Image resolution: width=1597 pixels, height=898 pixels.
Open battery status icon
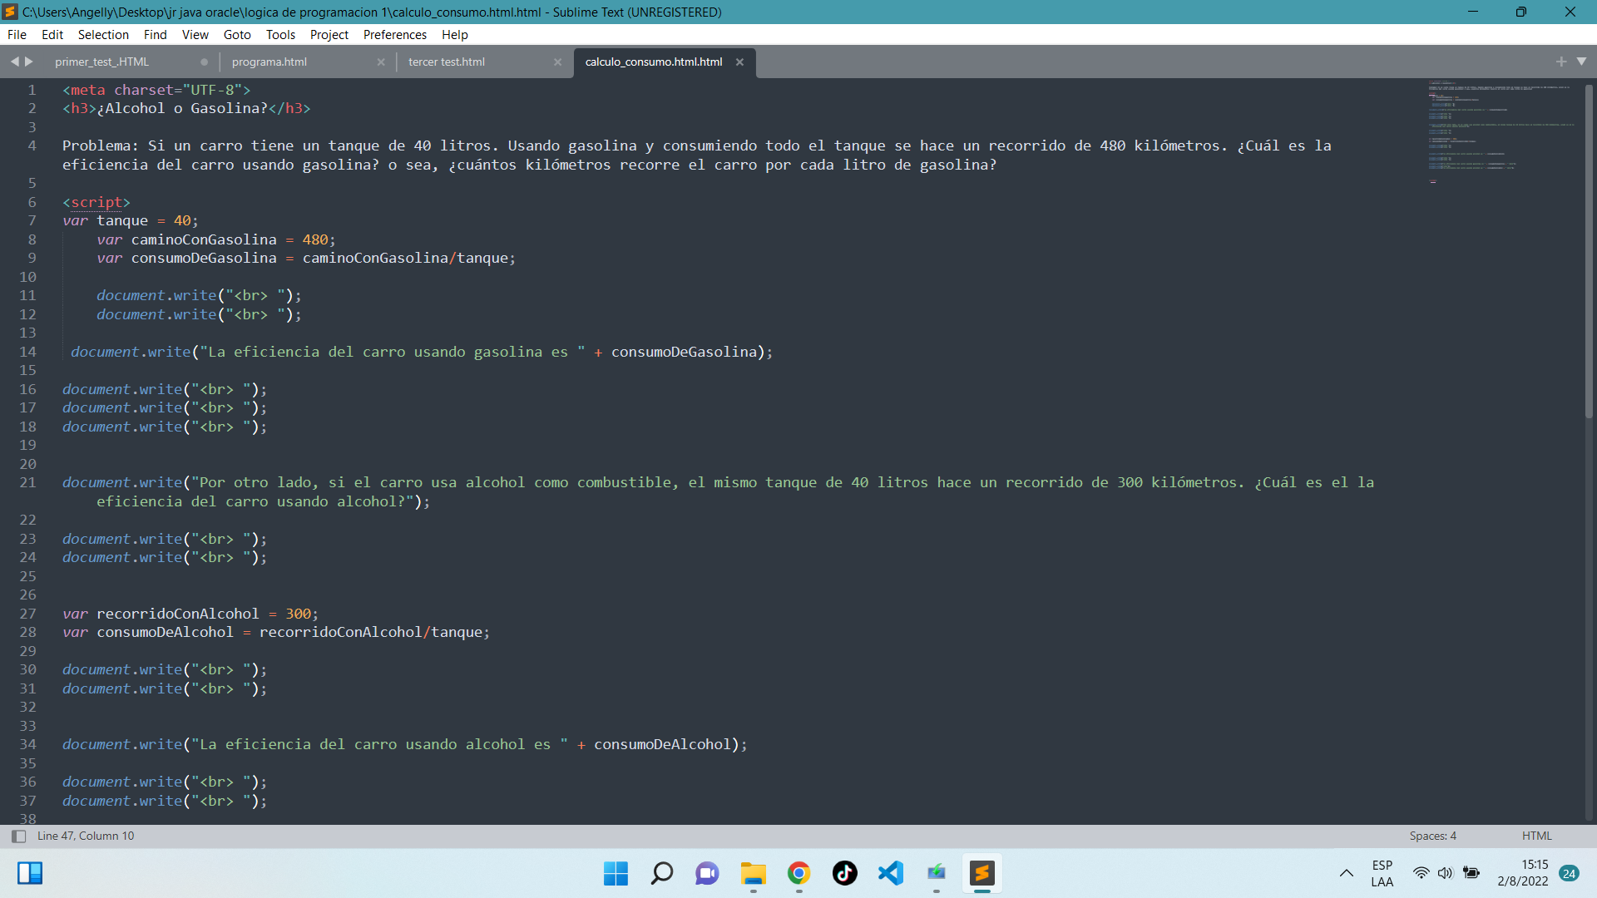(x=1471, y=873)
